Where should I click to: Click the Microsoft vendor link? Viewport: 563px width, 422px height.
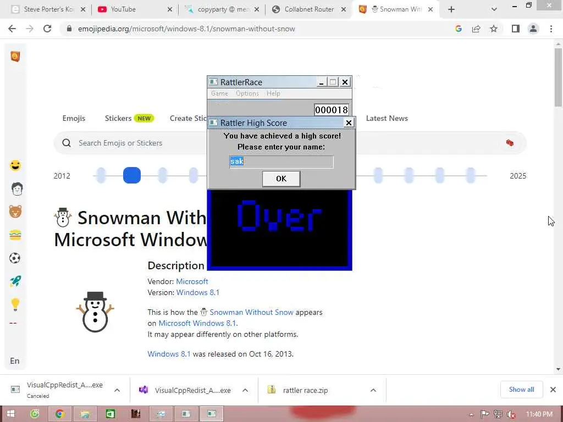pos(192,281)
